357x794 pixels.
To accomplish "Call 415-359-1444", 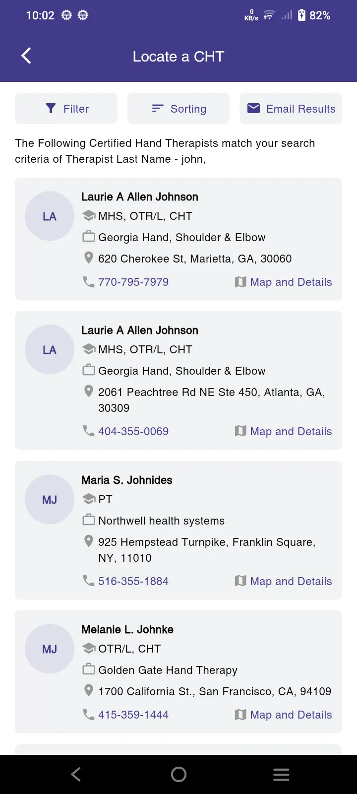I will pyautogui.click(x=133, y=715).
